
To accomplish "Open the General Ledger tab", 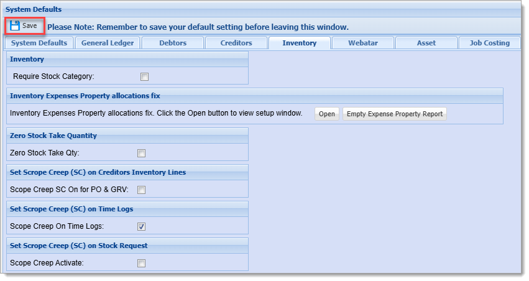I will pyautogui.click(x=108, y=43).
